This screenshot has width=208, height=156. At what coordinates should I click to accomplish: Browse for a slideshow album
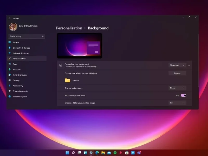click(177, 73)
